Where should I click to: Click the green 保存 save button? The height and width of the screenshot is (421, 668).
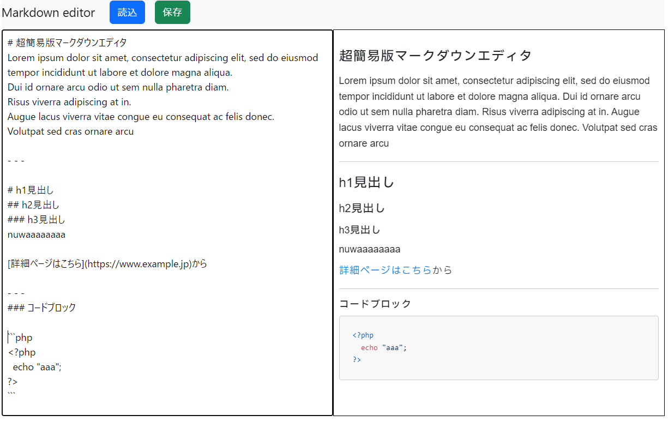click(172, 13)
